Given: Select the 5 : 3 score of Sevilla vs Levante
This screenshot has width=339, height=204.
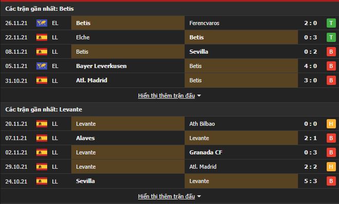Looking at the screenshot, I should (310, 181).
